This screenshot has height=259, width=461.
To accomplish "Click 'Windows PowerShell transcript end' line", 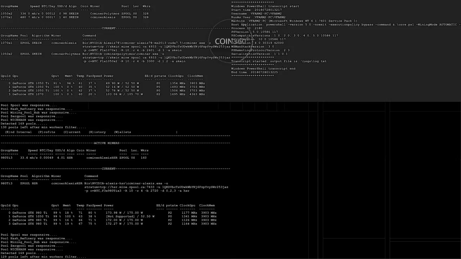I will (x=263, y=69).
